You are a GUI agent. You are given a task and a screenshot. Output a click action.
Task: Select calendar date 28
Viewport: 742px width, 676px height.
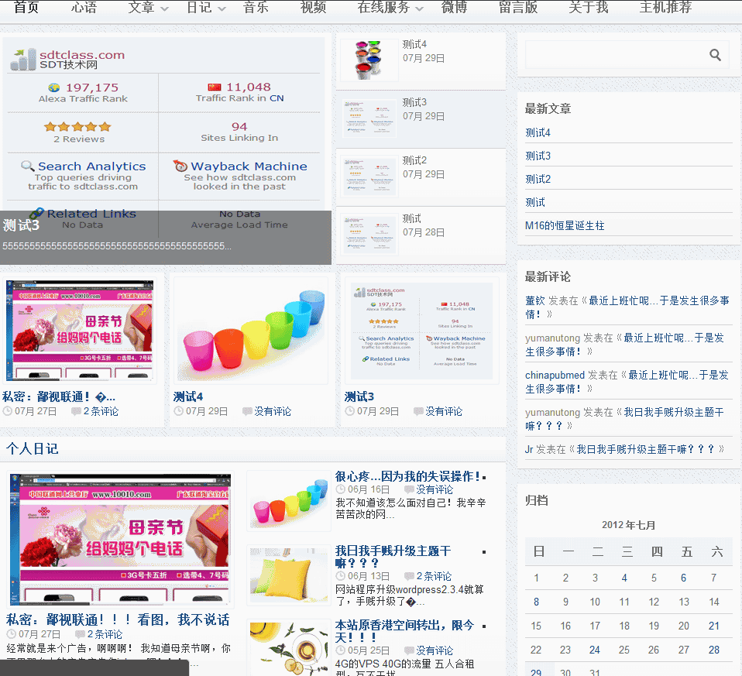713,650
